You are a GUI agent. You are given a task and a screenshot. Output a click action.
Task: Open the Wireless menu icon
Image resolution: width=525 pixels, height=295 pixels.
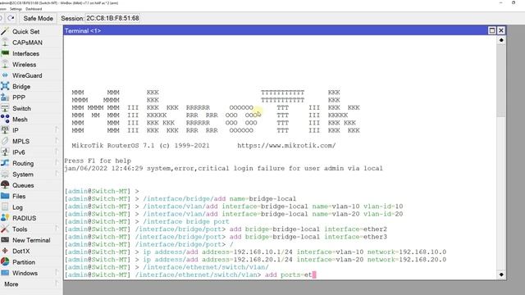click(5, 65)
